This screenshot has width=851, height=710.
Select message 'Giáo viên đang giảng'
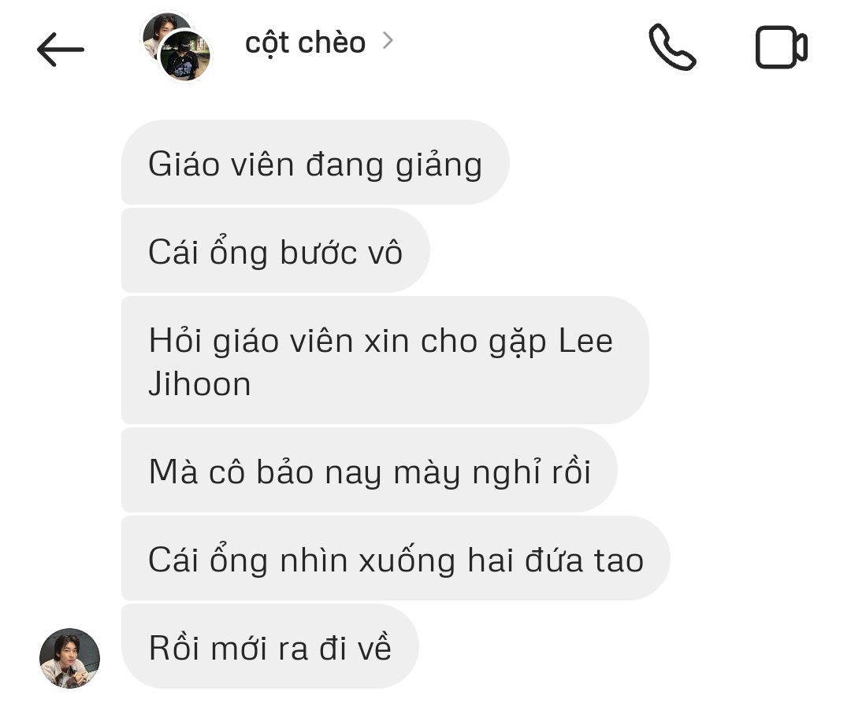click(x=315, y=162)
